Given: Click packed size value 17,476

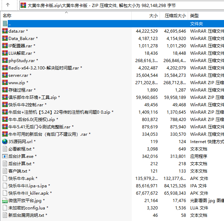Looking at the screenshot, I should coord(179,201).
